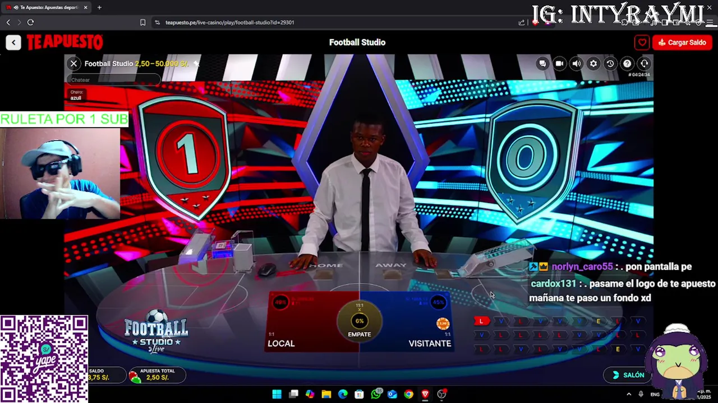The image size is (718, 403).
Task: Click the site settings icon beside the URL
Action: point(158,22)
